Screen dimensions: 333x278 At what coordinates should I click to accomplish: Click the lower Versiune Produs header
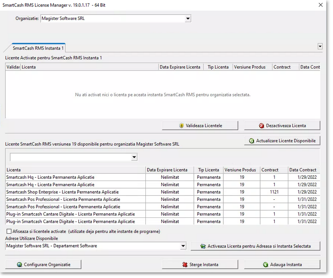242,170
